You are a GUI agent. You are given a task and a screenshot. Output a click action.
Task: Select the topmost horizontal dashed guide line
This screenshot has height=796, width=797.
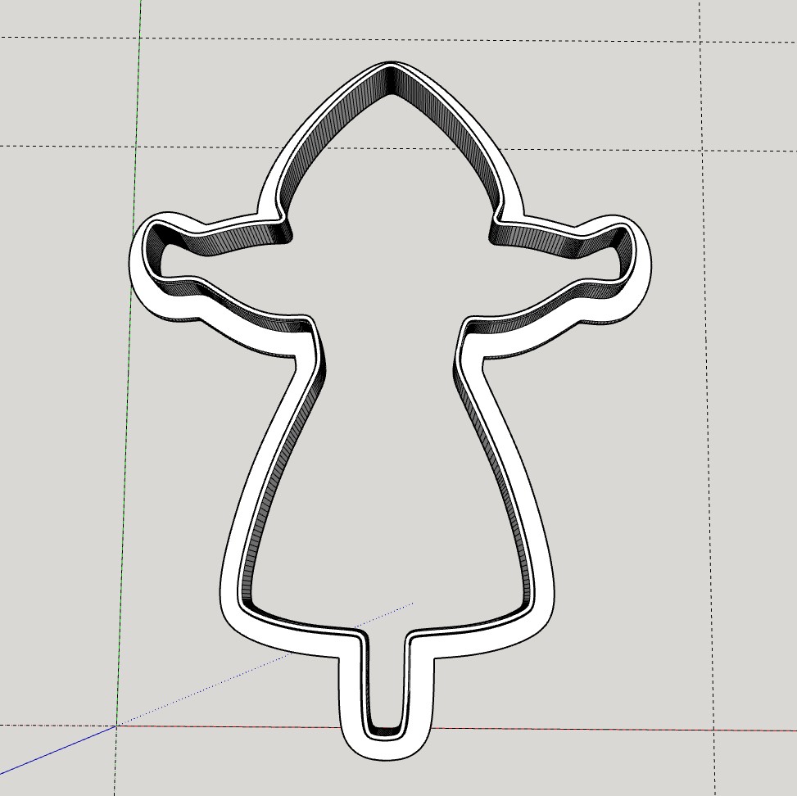coord(398,39)
